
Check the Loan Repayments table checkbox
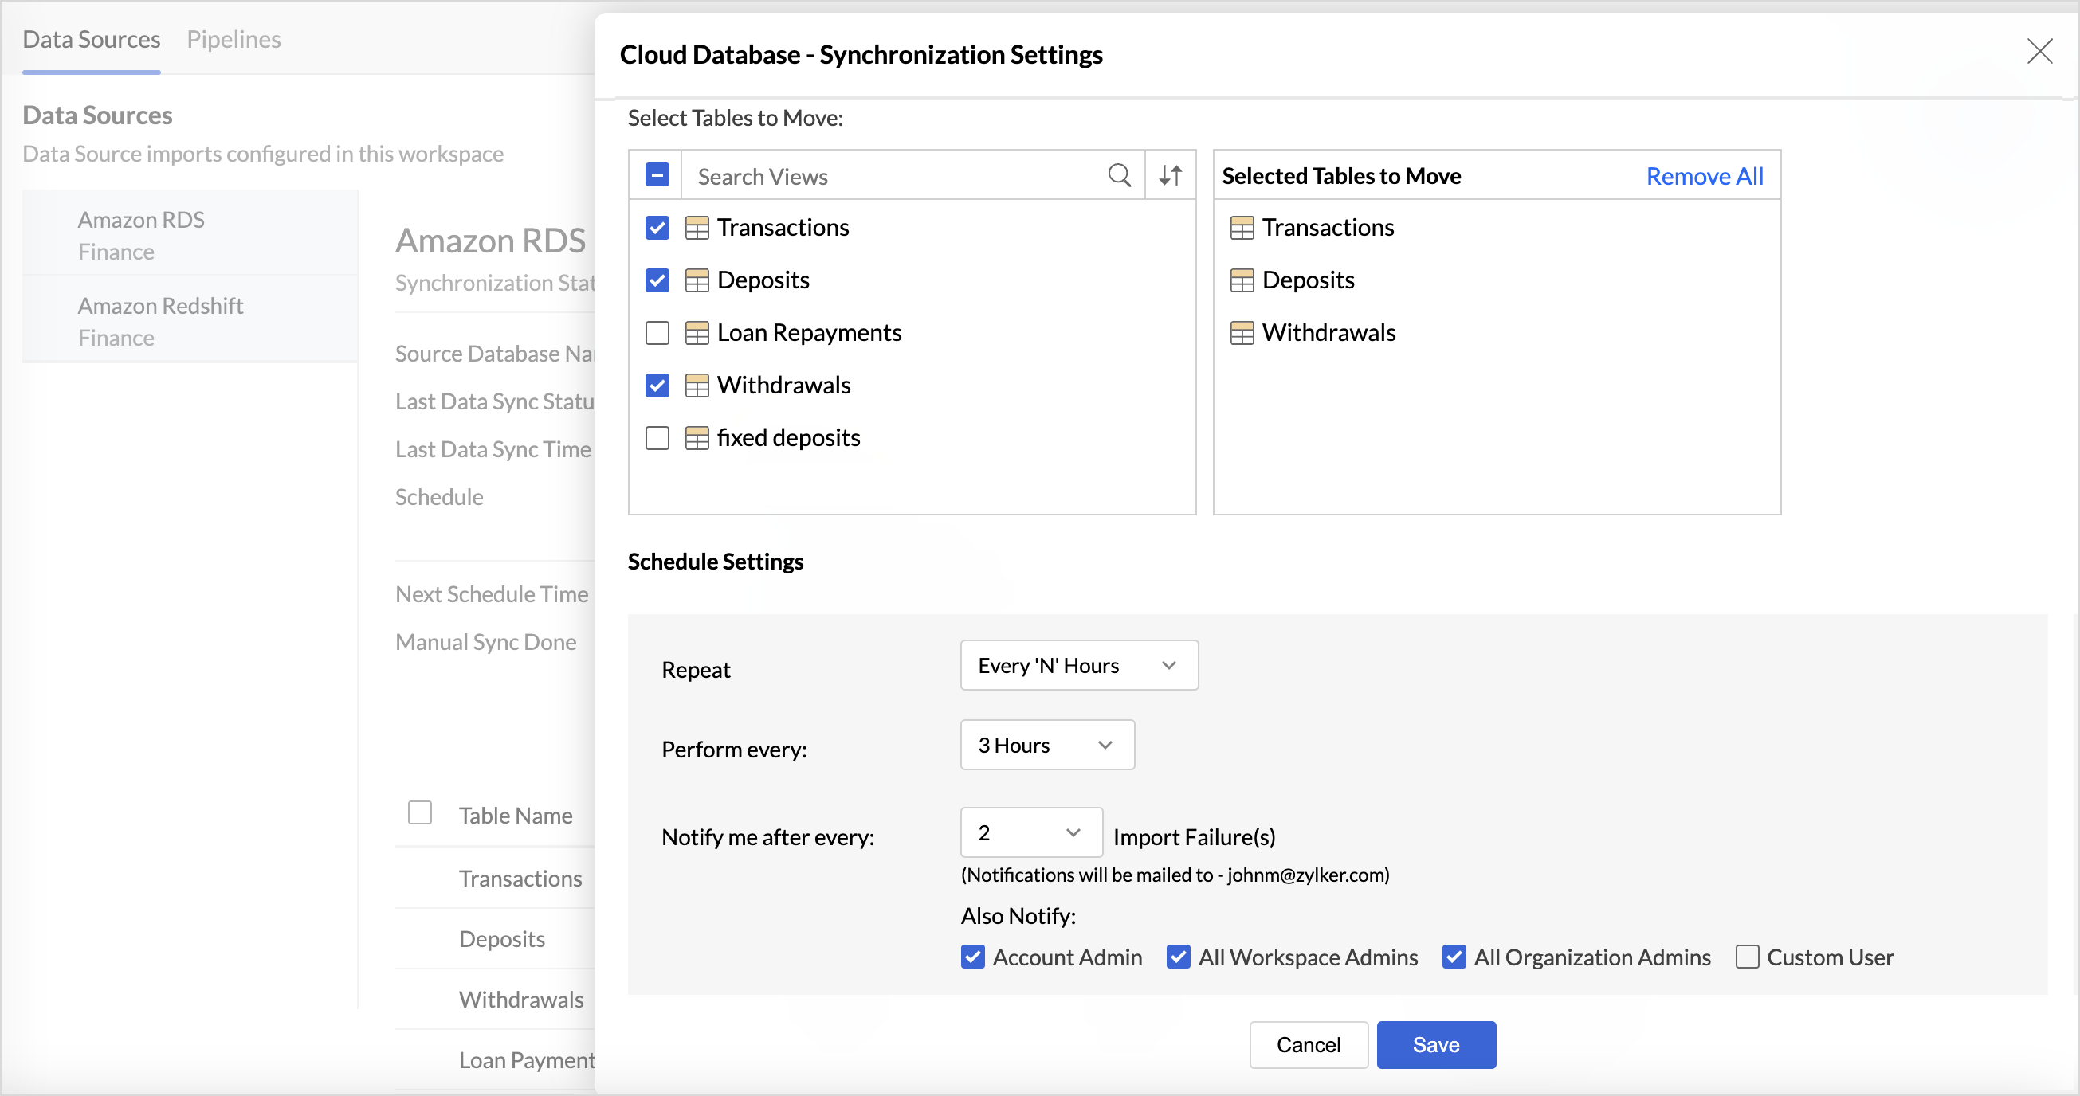coord(657,332)
